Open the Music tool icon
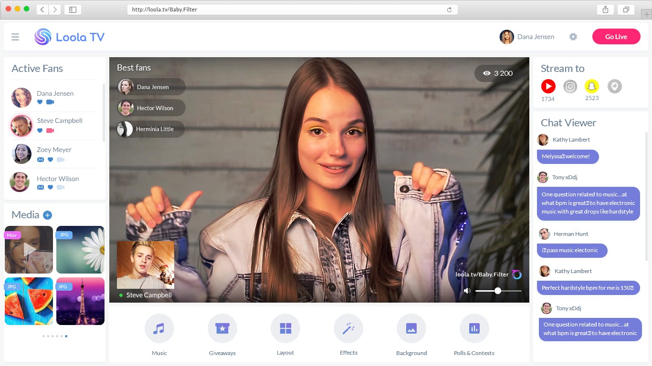Screen dimensions: 652x366 (x=159, y=328)
